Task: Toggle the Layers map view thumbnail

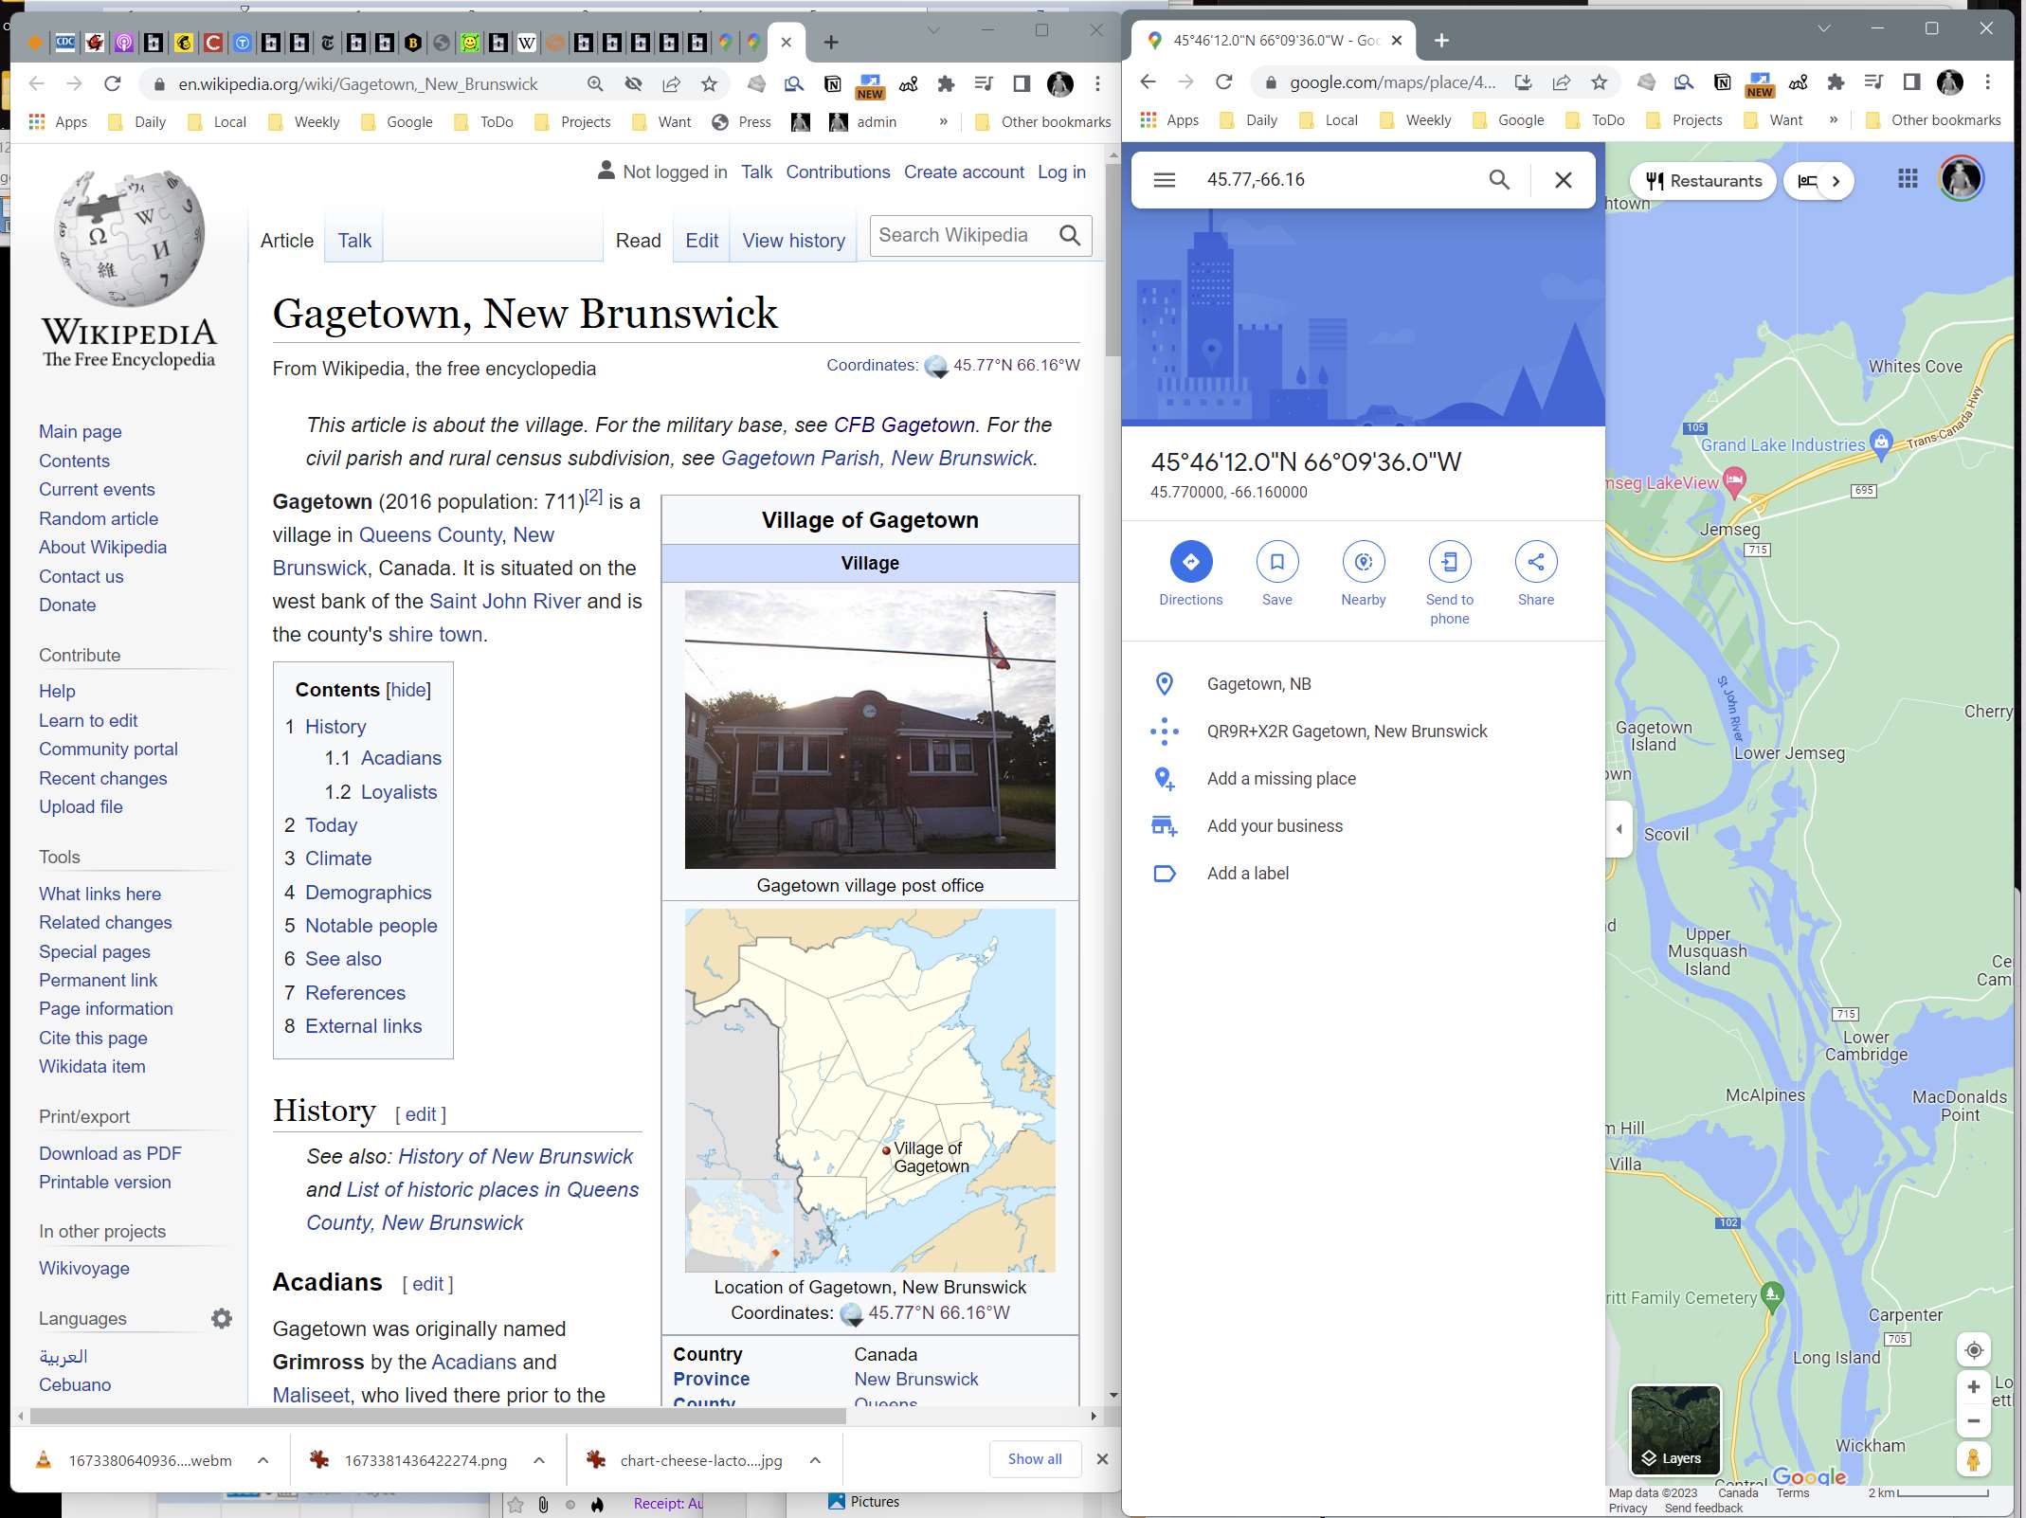Action: tap(1674, 1429)
